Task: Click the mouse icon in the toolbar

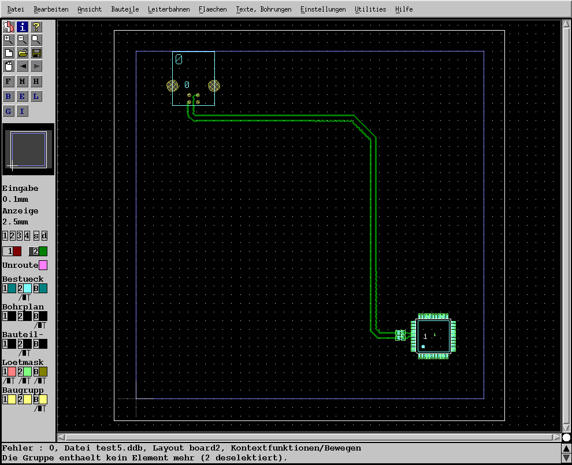Action: click(x=9, y=66)
